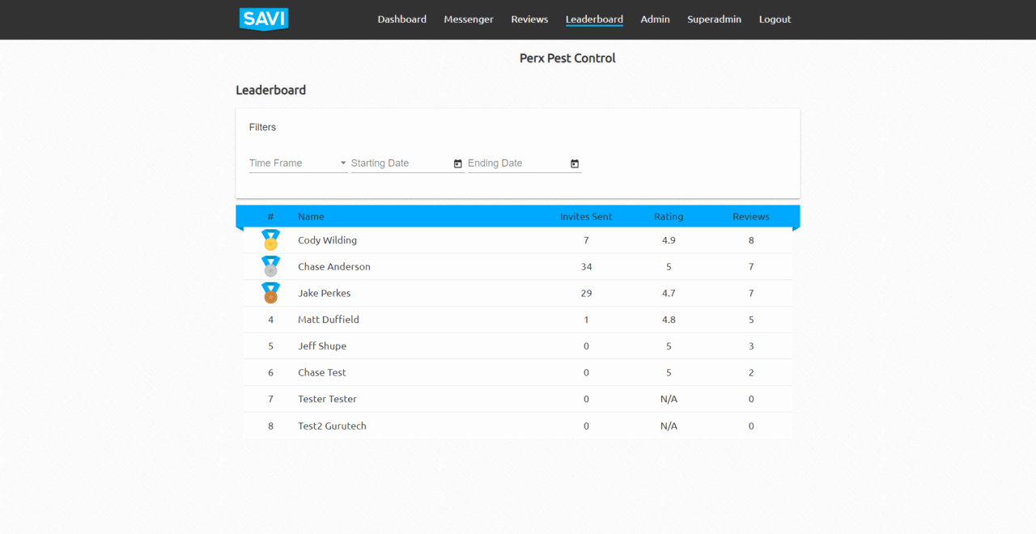Viewport: 1036px width, 534px height.
Task: Click the Starting Date input field
Action: 400,163
